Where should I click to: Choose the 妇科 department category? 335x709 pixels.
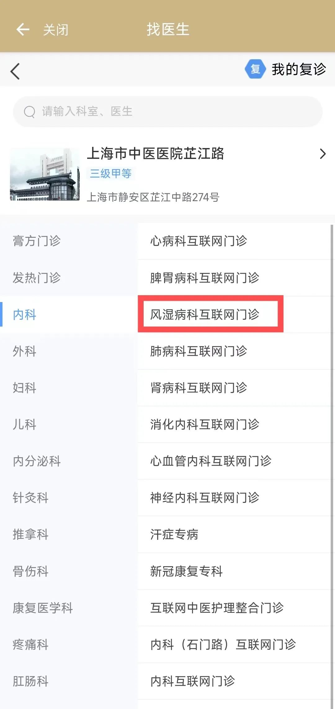(x=25, y=388)
